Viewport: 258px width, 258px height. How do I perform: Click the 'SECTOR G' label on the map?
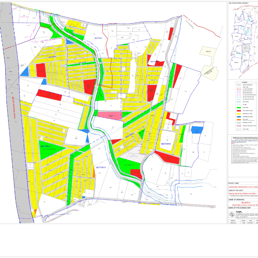[101, 167]
